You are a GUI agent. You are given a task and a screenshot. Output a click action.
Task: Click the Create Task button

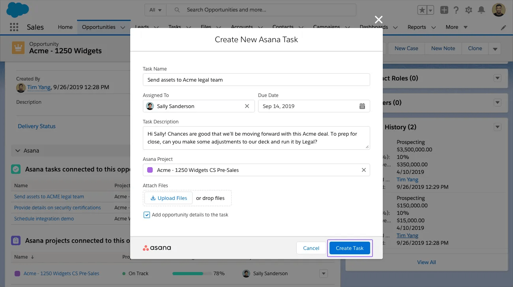click(x=350, y=248)
